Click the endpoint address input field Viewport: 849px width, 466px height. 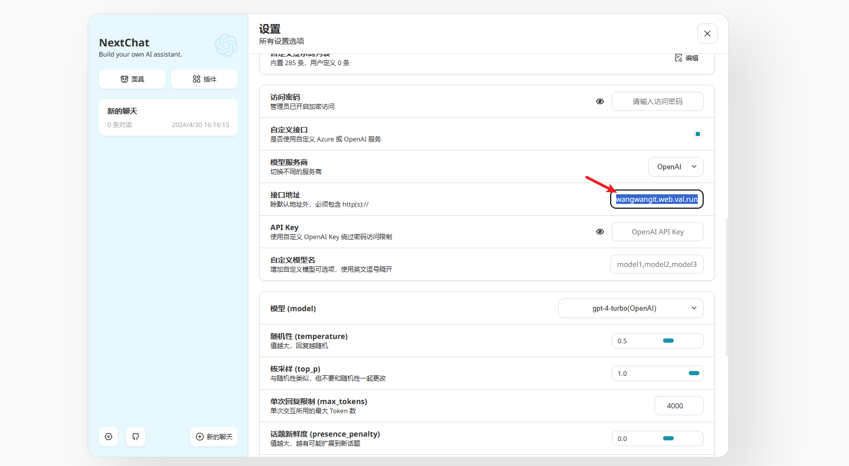657,199
